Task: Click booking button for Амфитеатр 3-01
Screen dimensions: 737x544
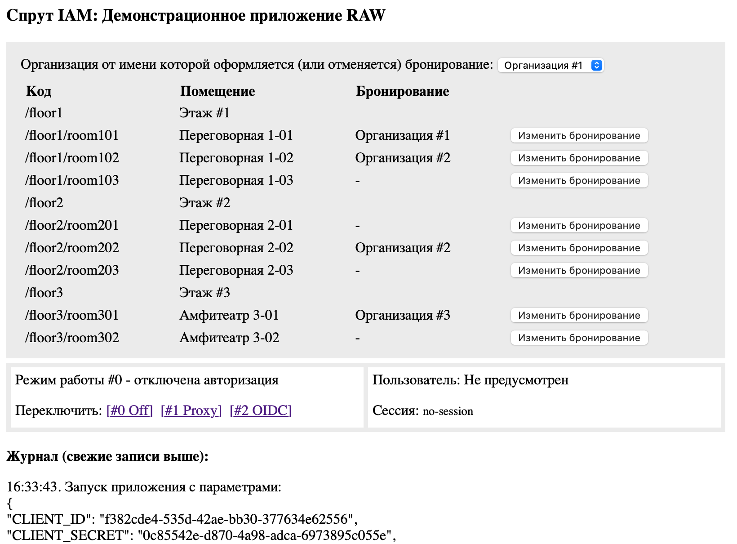Action: [579, 315]
